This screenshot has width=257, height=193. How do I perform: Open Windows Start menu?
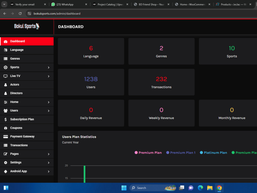(124, 188)
